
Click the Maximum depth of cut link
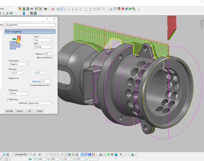click(36, 81)
